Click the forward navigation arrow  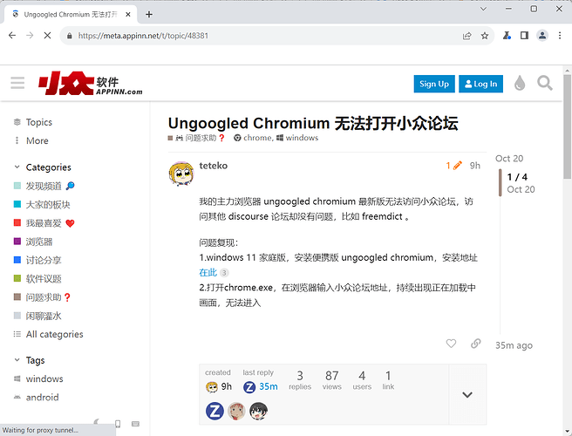coord(30,36)
